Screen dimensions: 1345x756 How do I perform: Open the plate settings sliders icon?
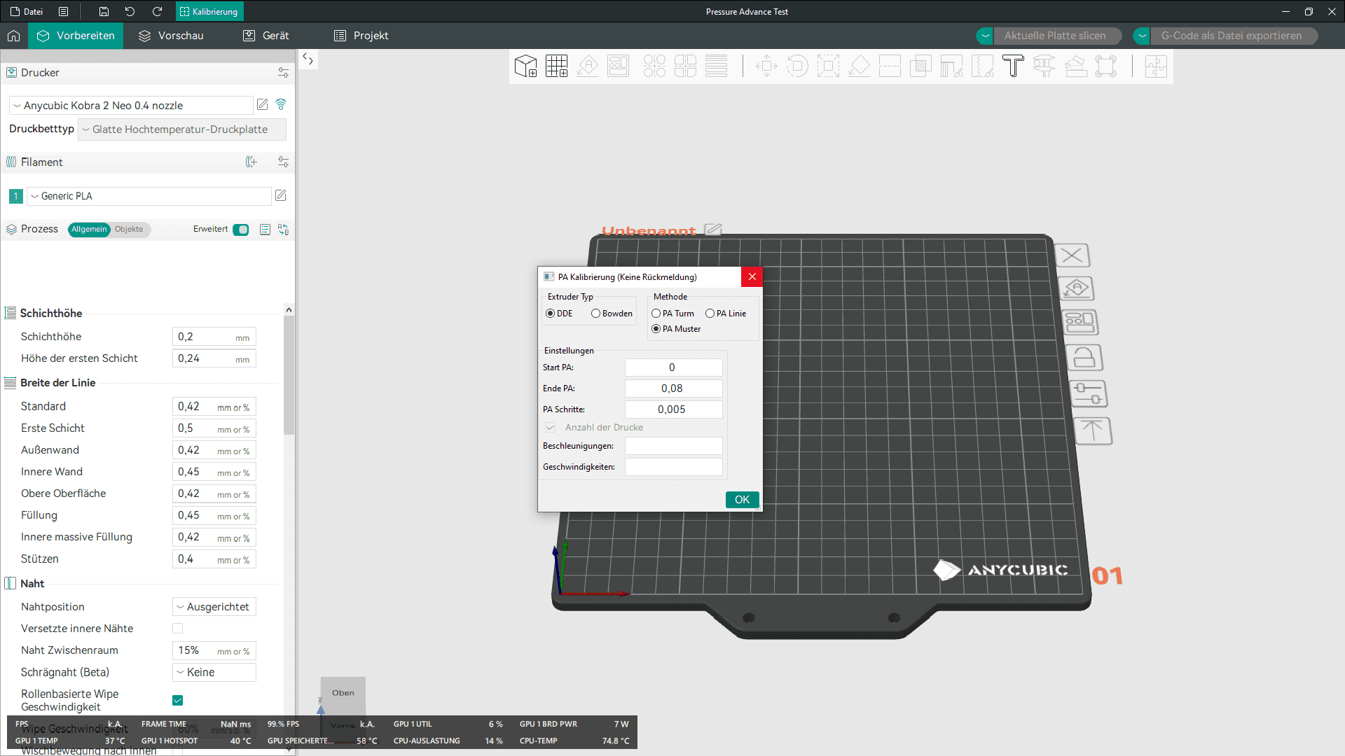[x=1088, y=393]
